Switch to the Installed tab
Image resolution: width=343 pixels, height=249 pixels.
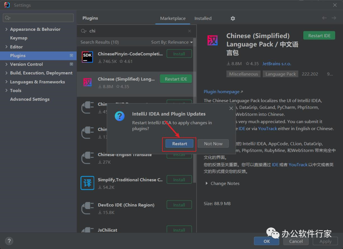(x=203, y=18)
